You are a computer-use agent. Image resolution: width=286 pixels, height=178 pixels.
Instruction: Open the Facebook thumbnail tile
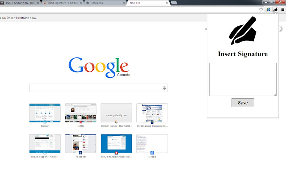pos(80,144)
